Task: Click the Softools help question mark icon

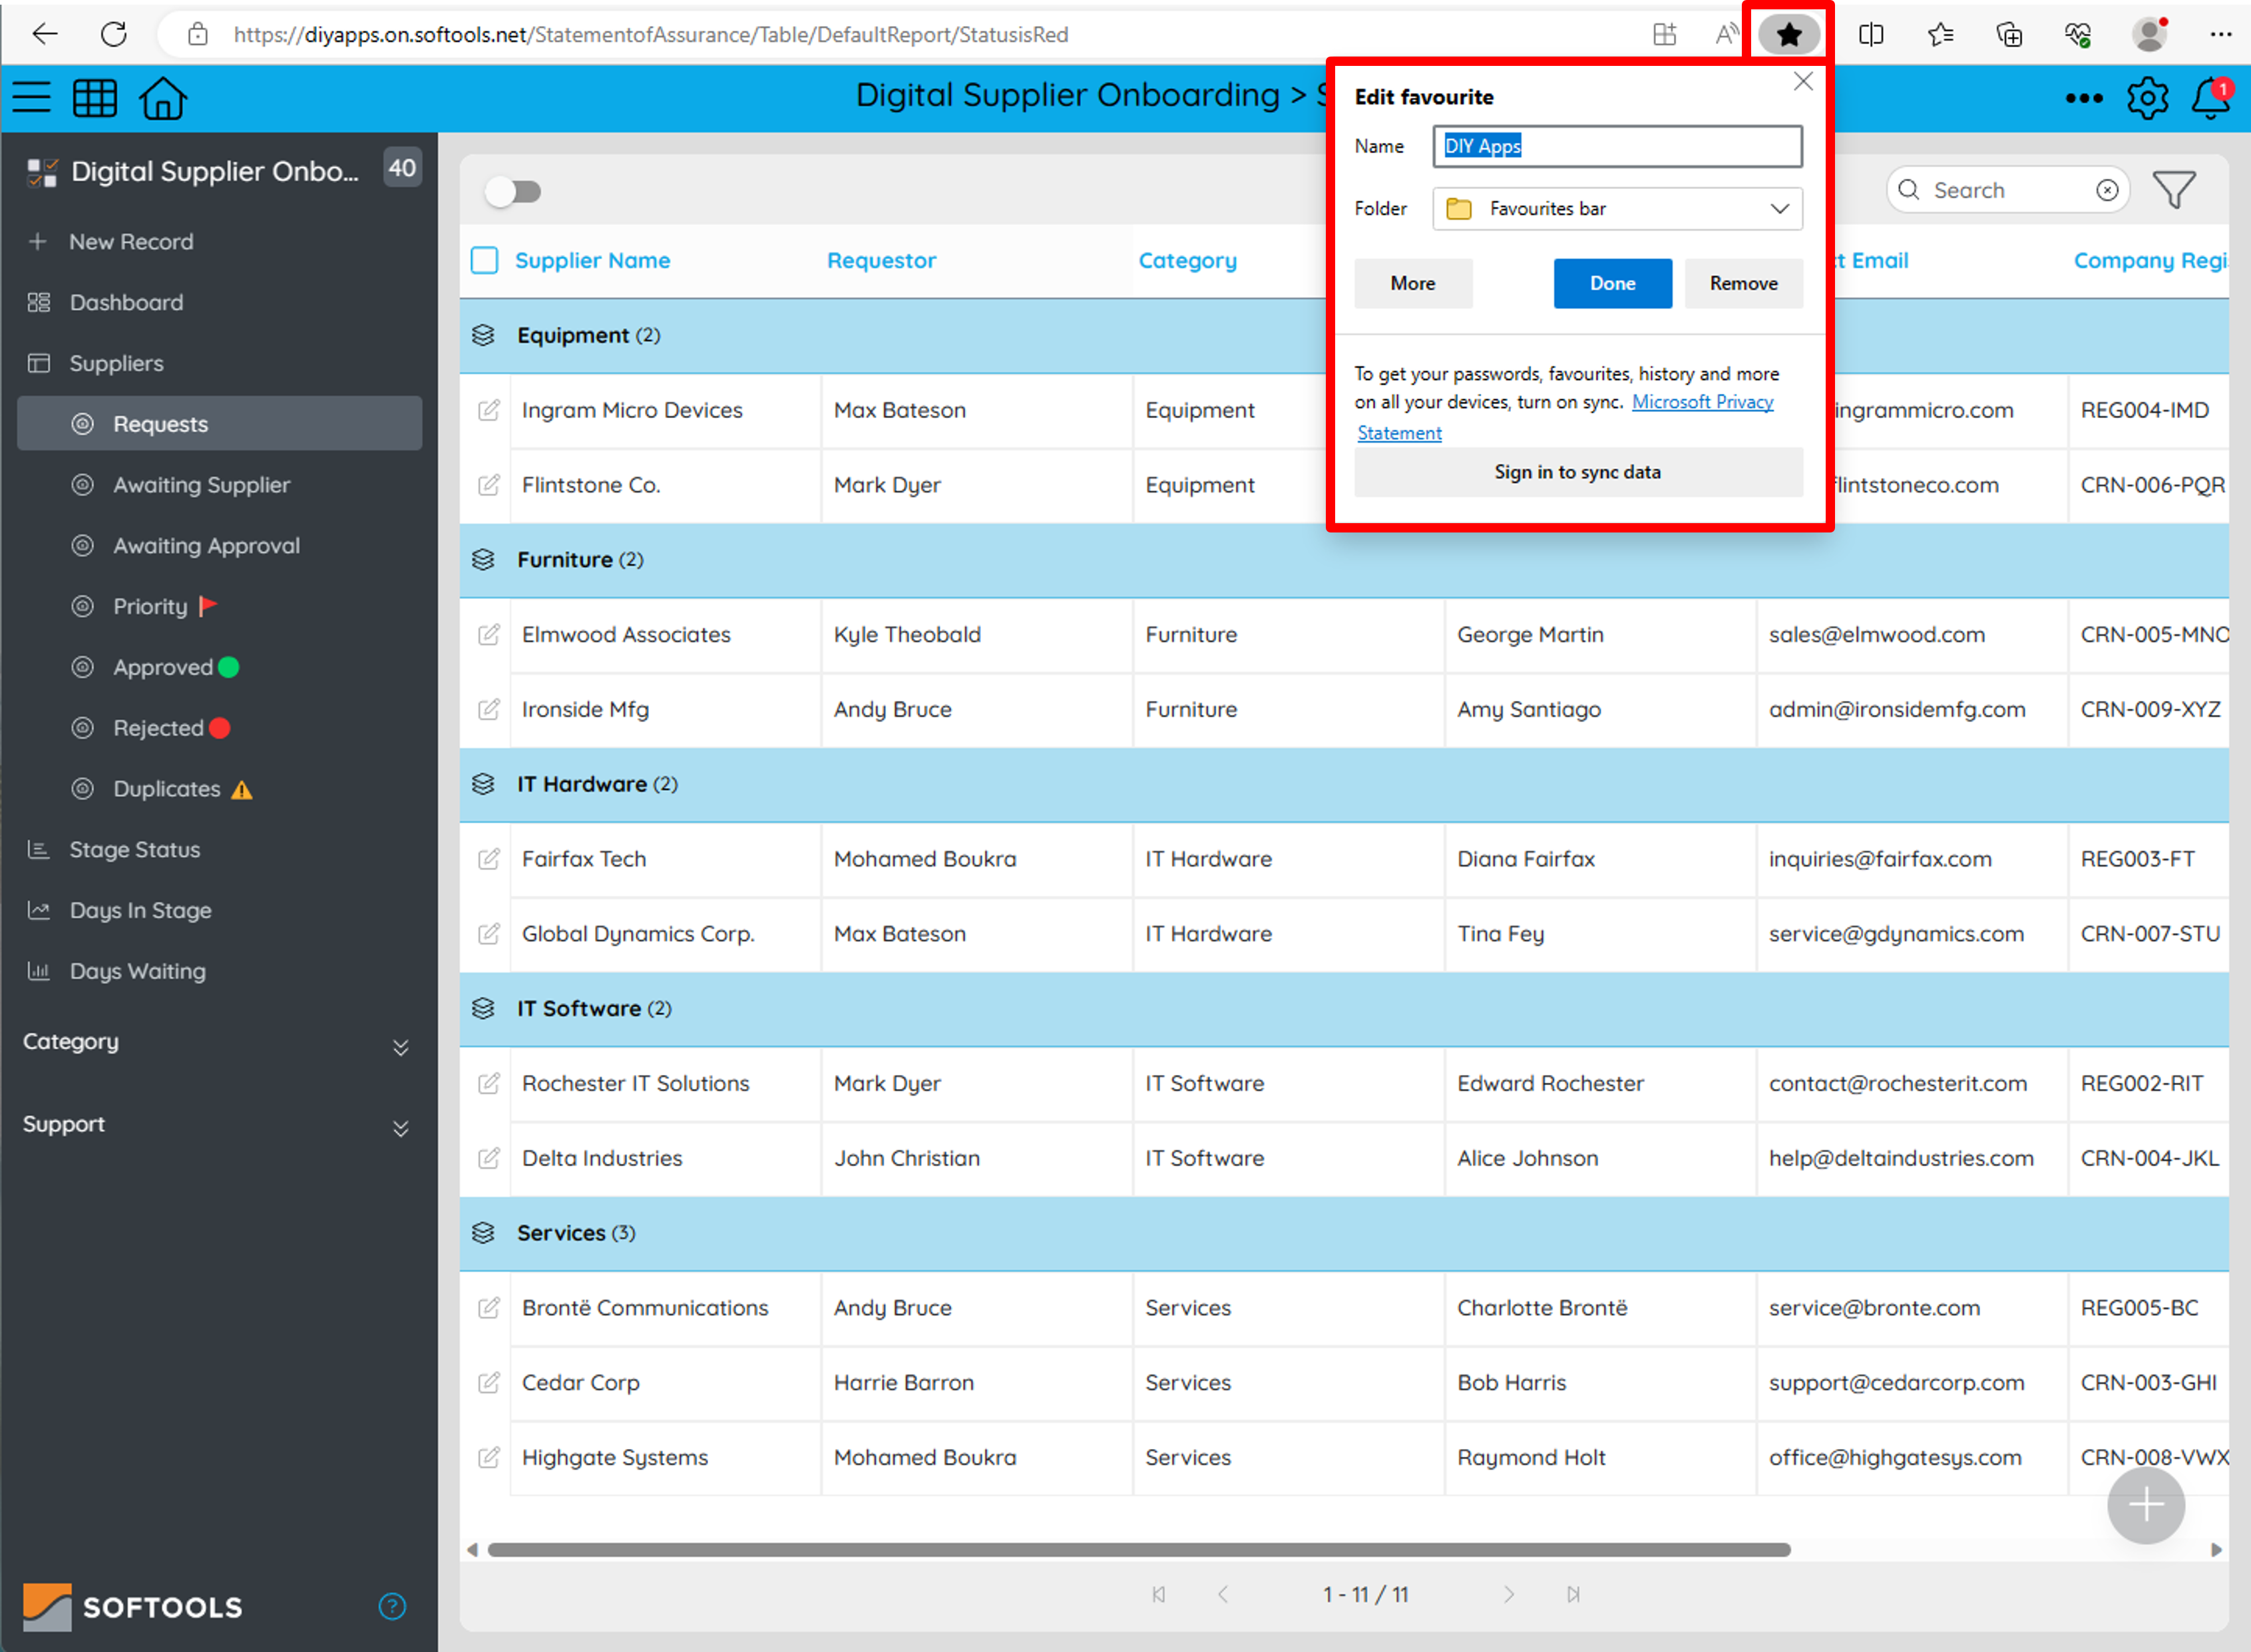Action: pyautogui.click(x=392, y=1607)
